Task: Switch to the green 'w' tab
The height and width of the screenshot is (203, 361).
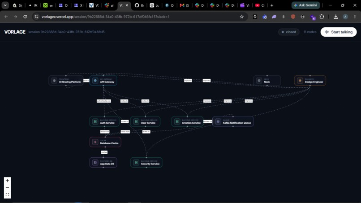Action: click(48, 5)
